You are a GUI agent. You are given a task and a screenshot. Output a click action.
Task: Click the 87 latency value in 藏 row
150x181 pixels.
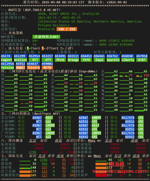pos(45,106)
